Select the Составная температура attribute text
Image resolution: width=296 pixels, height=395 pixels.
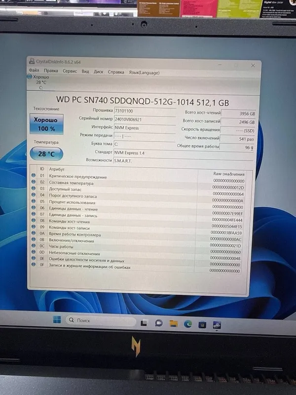[x=71, y=183]
